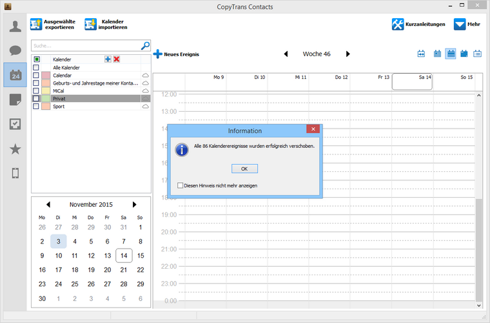The height and width of the screenshot is (323, 490).
Task: Select November 14 in mini calendar
Action: pos(124,256)
